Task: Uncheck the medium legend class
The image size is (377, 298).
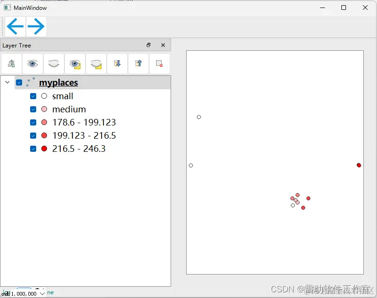Action: pos(33,110)
